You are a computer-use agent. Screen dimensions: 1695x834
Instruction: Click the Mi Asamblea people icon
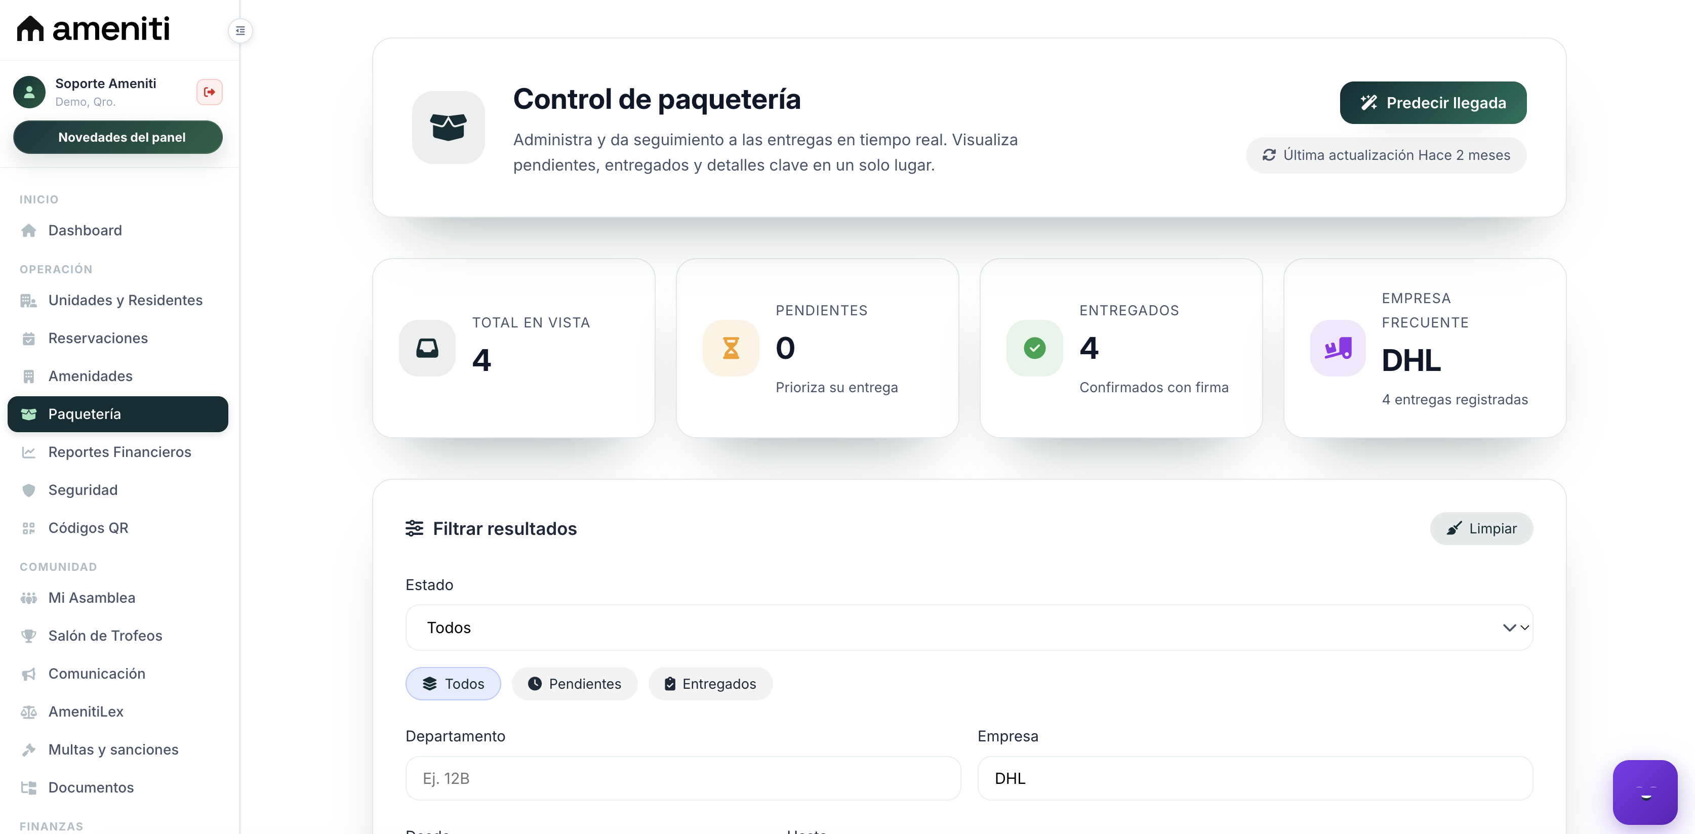pos(28,598)
